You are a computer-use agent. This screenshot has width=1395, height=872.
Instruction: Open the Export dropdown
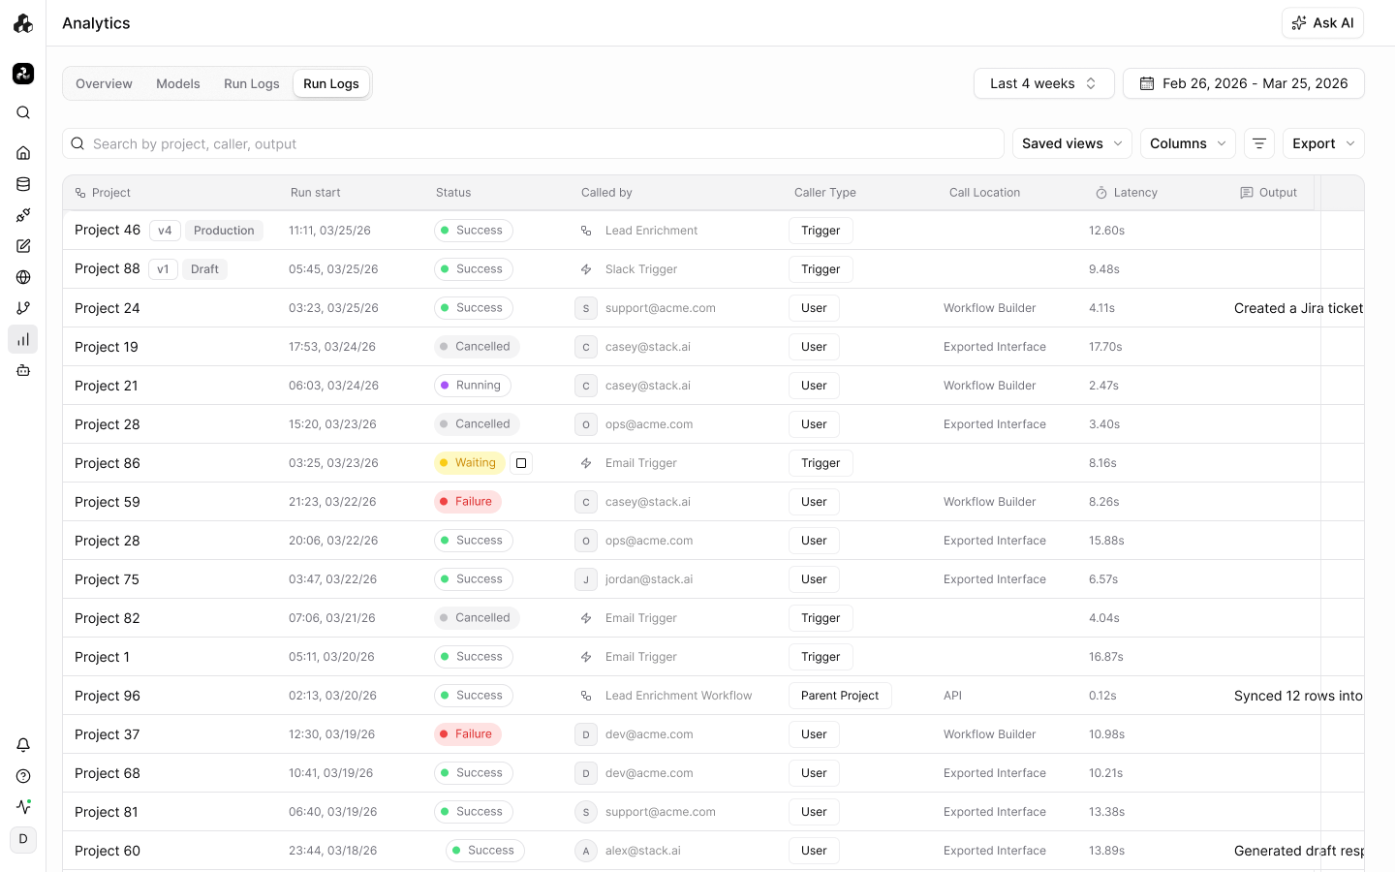[x=1323, y=143]
